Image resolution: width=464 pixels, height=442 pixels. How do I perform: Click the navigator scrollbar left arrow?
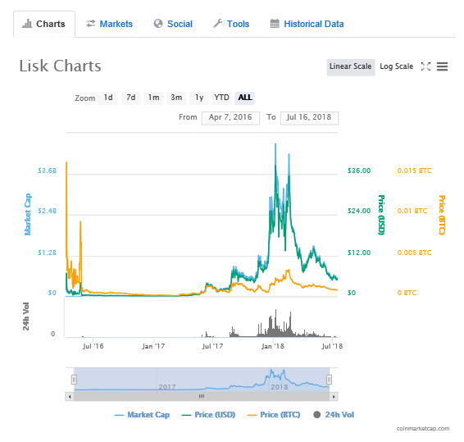click(70, 397)
